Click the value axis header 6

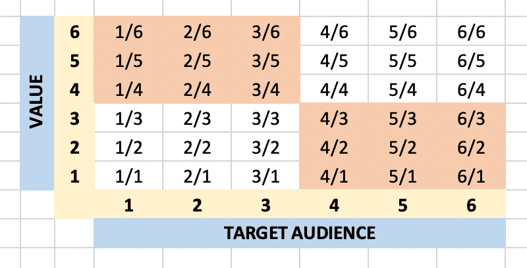[74, 31]
